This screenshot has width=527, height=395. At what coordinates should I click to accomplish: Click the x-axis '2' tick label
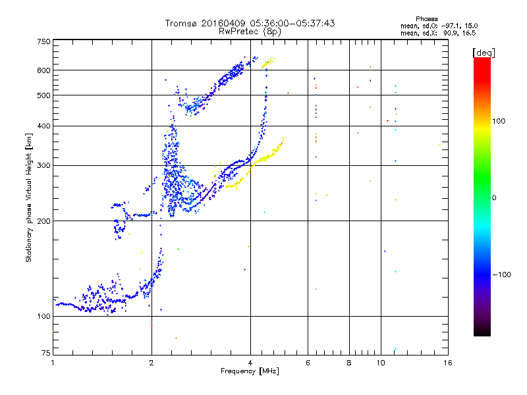(152, 363)
